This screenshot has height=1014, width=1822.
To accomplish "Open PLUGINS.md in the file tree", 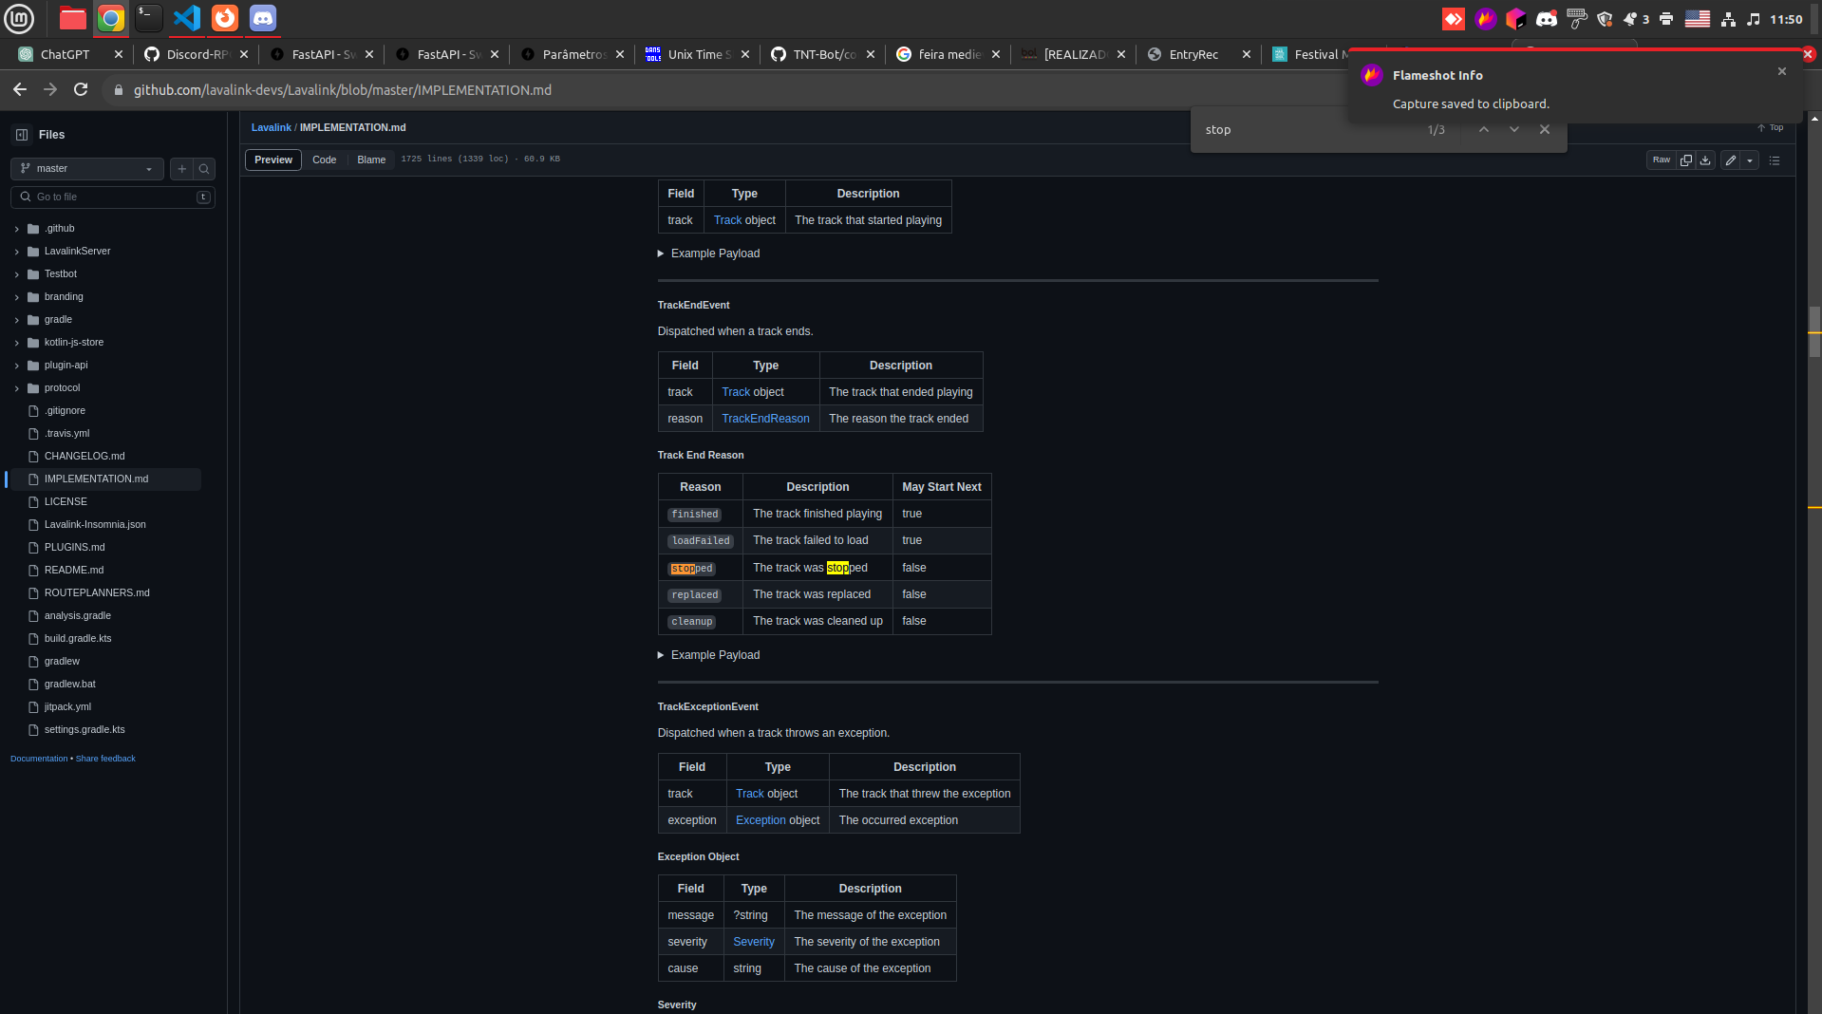I will (x=75, y=548).
